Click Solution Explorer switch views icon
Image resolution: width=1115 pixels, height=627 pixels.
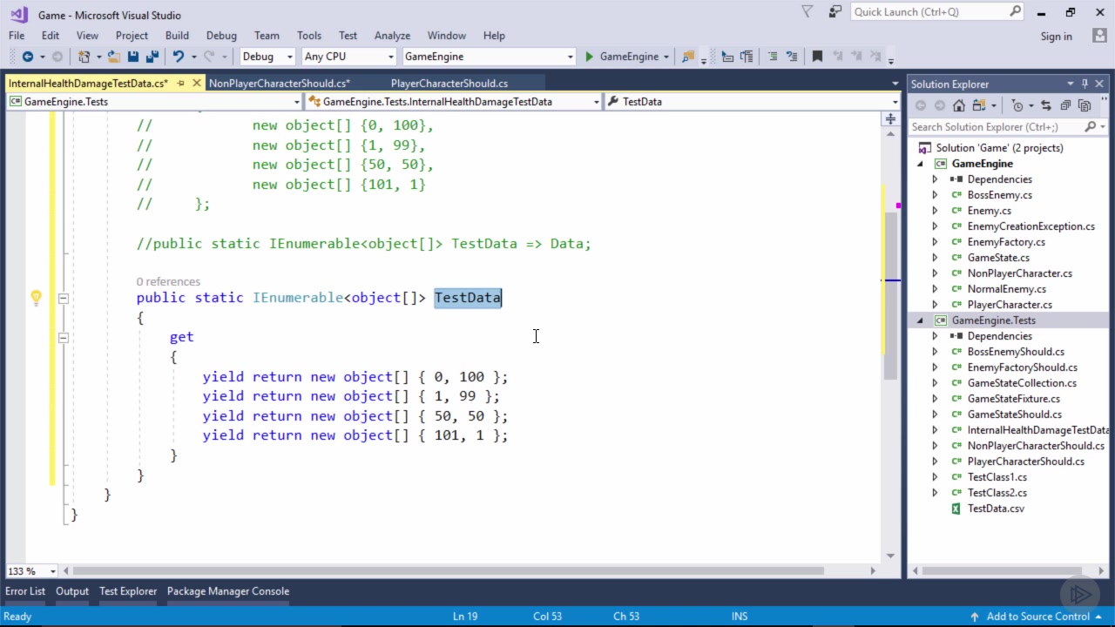(980, 105)
